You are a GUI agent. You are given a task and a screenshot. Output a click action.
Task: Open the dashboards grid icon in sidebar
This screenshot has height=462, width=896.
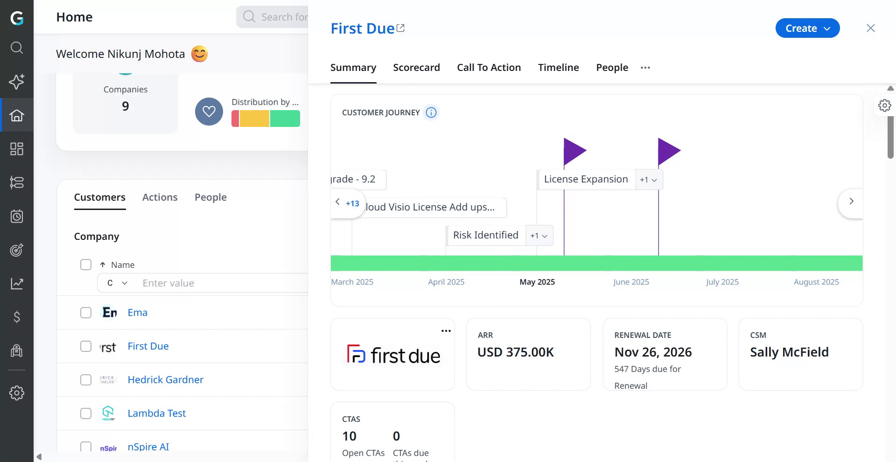[17, 149]
